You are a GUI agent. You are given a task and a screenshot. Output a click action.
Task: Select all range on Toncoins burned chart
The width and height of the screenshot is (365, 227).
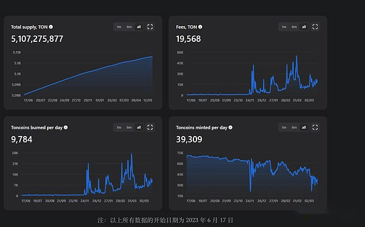point(139,127)
